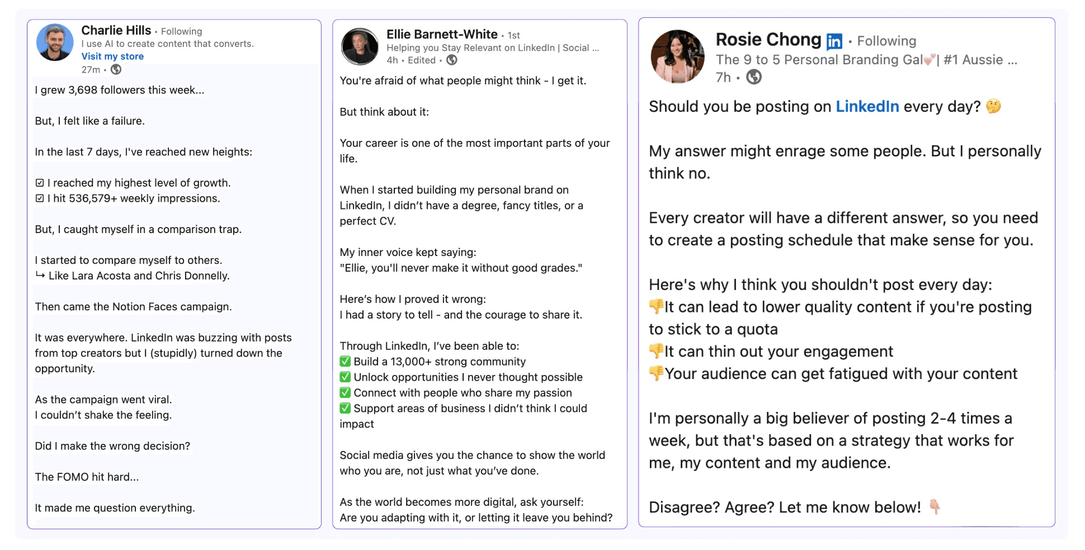Click checkbox beside 'I reached my highest level'
The width and height of the screenshot is (1085, 550).
40,183
